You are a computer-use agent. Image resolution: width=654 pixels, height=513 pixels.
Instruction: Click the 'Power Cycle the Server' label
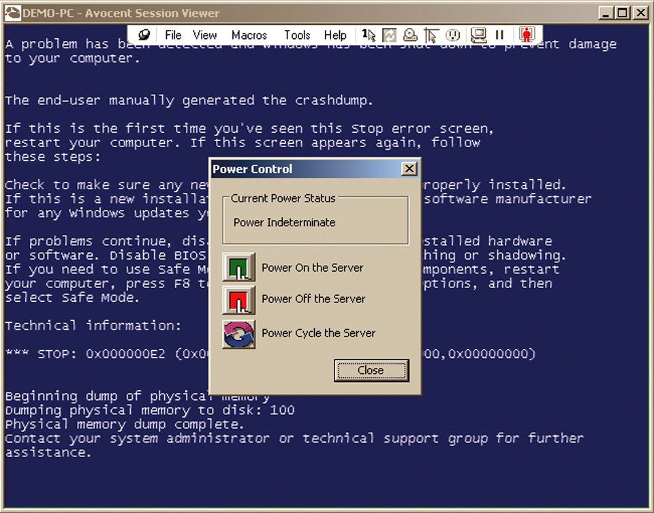318,333
